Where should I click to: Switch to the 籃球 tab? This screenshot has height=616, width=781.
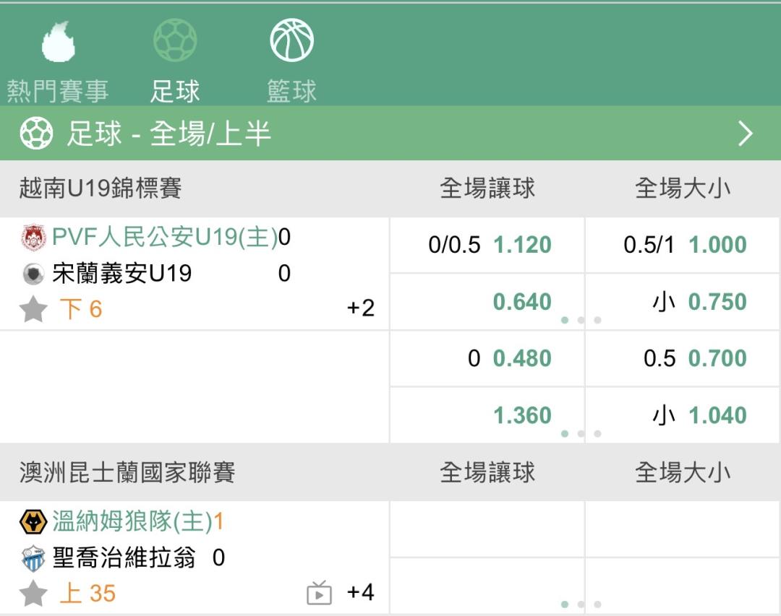[x=291, y=92]
